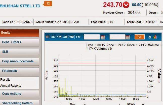Select the 5D chart range
The height and width of the screenshot is (105, 163).
point(53,37)
